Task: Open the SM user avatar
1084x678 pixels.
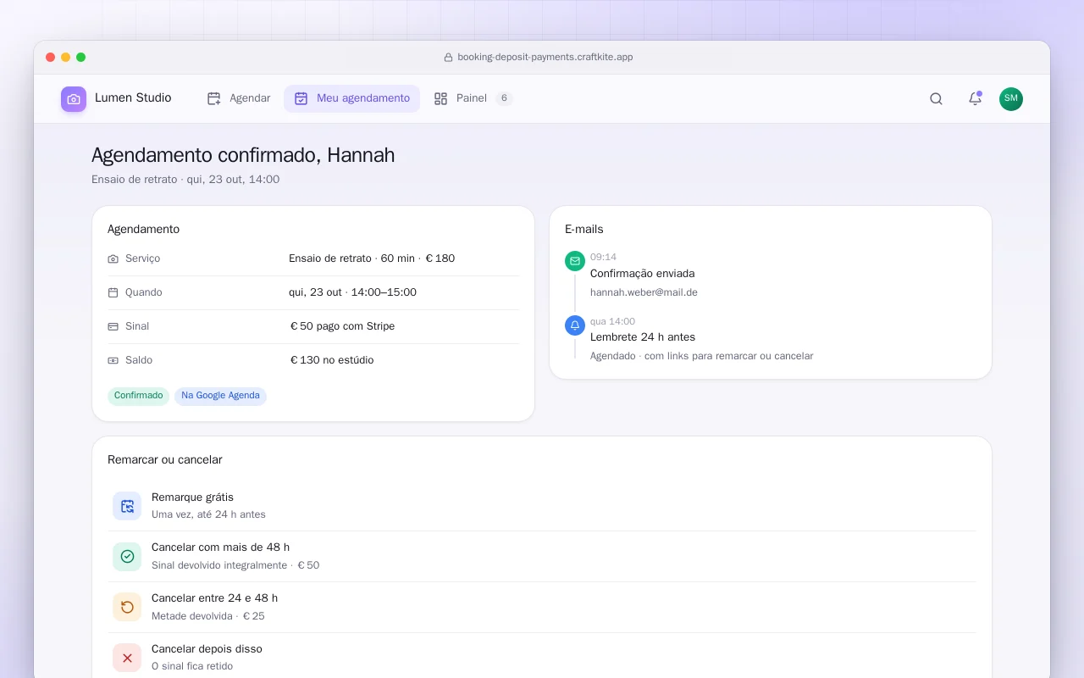Action: [1011, 99]
